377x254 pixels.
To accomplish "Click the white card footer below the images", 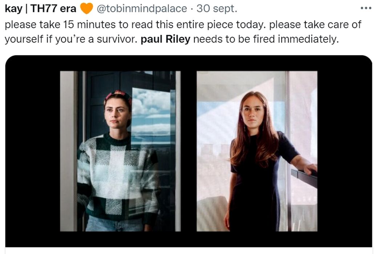I will tap(188, 251).
